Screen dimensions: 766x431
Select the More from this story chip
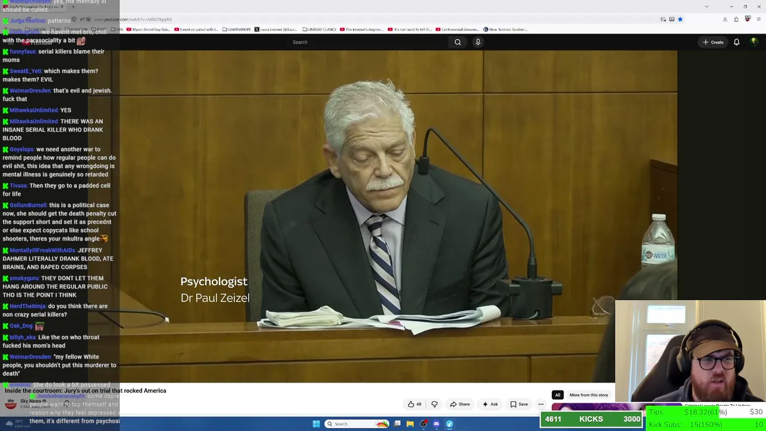click(589, 395)
